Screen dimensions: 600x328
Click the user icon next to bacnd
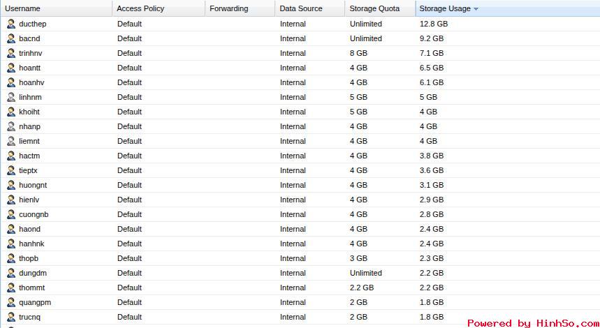11,38
